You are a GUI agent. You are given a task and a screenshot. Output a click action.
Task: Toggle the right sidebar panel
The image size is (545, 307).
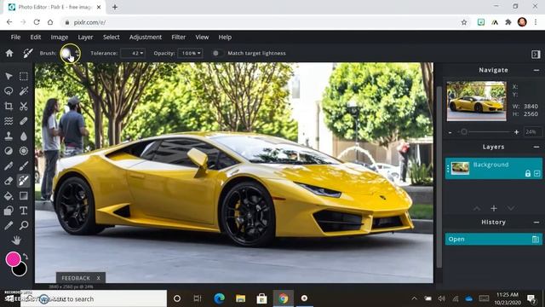pos(536,54)
